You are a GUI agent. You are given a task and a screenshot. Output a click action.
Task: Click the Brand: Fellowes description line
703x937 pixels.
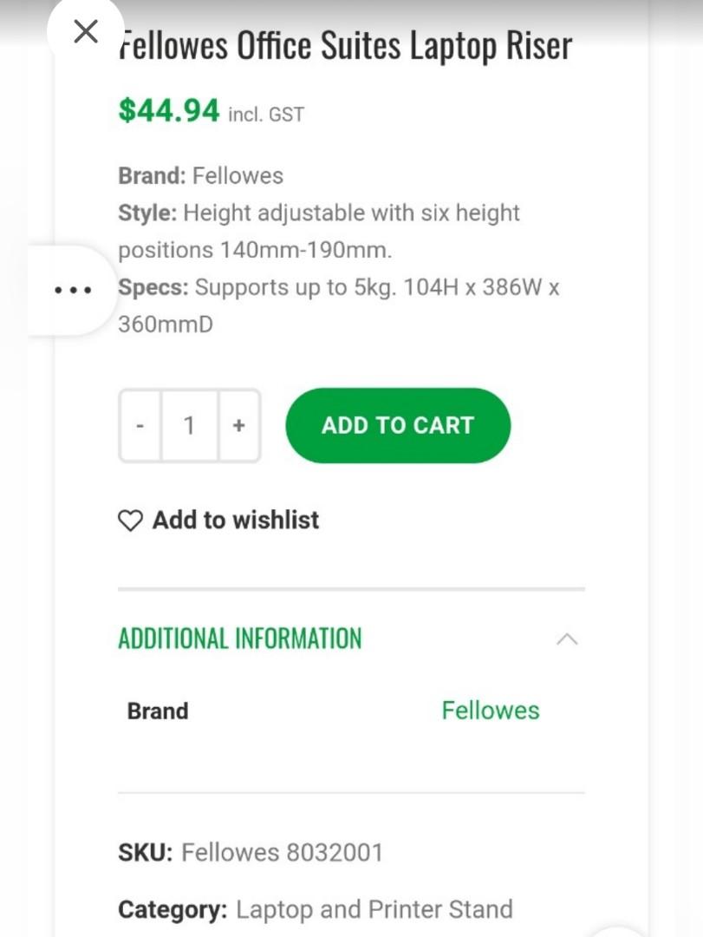[x=201, y=175]
